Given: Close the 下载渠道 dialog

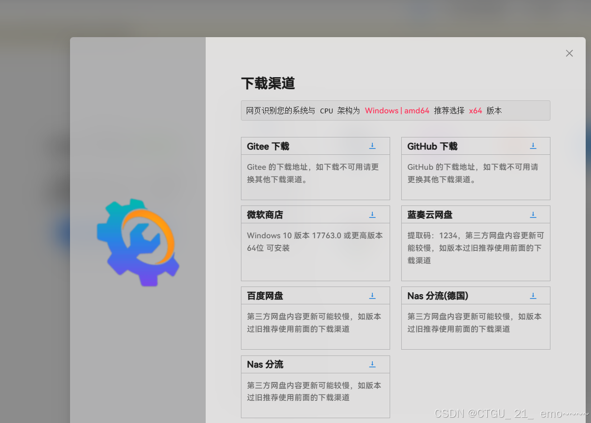Looking at the screenshot, I should (x=569, y=53).
